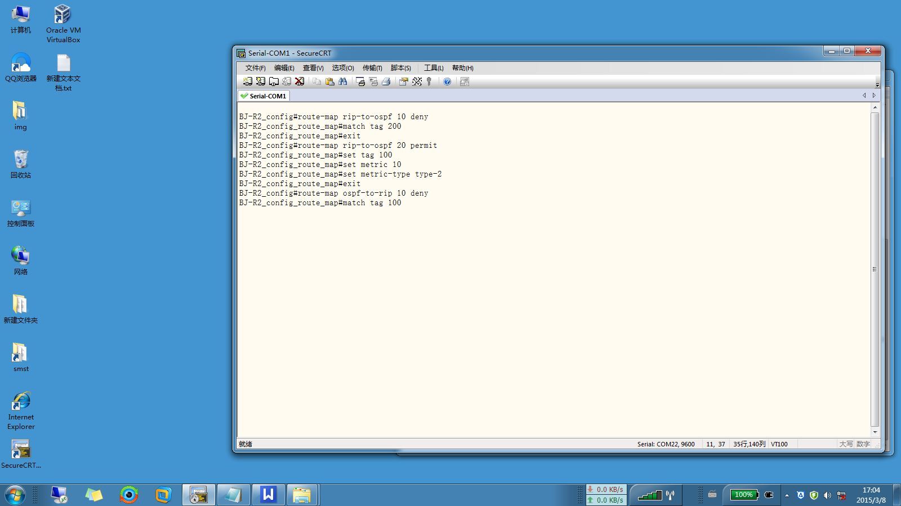Click the Quick Connect toolbar icon
This screenshot has width=901, height=506.
click(260, 82)
